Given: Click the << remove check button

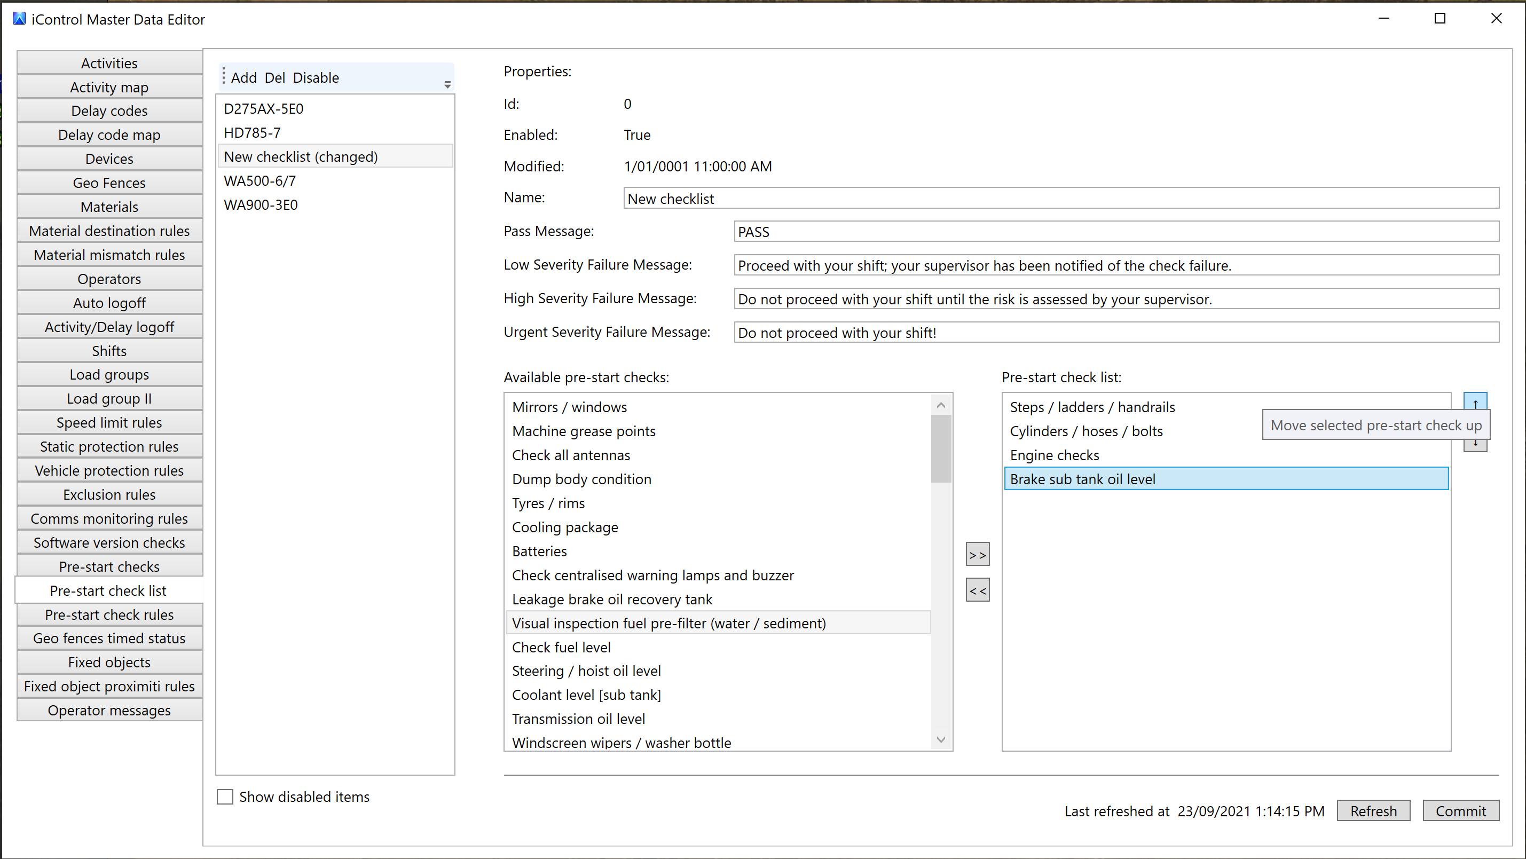Looking at the screenshot, I should 978,590.
